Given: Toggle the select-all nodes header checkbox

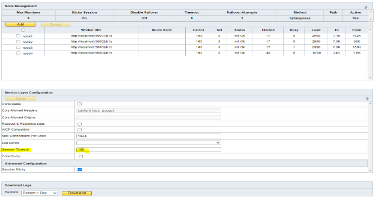Looking at the screenshot, I should click(x=23, y=30).
